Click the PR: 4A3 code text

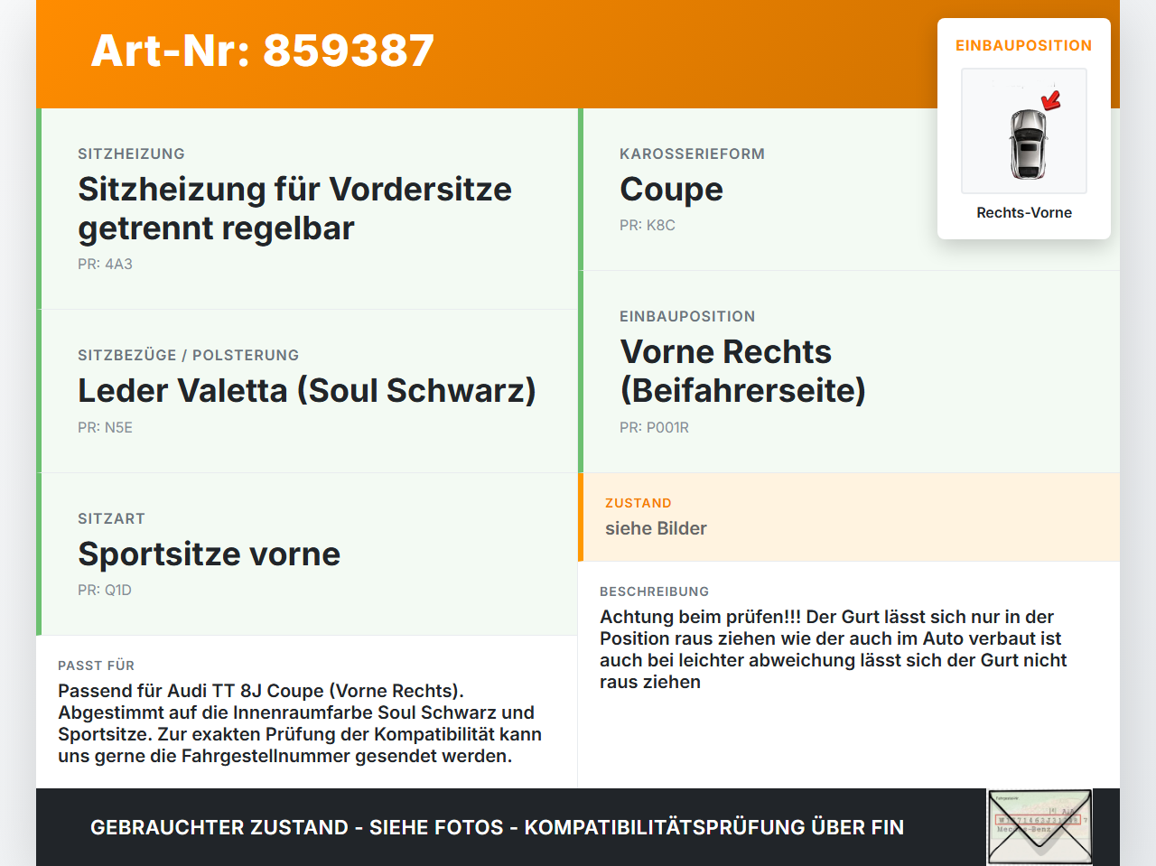[105, 264]
